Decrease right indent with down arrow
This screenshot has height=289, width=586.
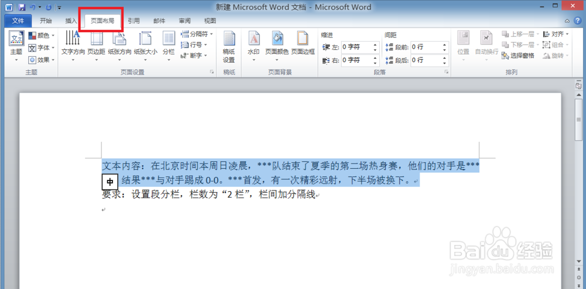click(x=375, y=63)
